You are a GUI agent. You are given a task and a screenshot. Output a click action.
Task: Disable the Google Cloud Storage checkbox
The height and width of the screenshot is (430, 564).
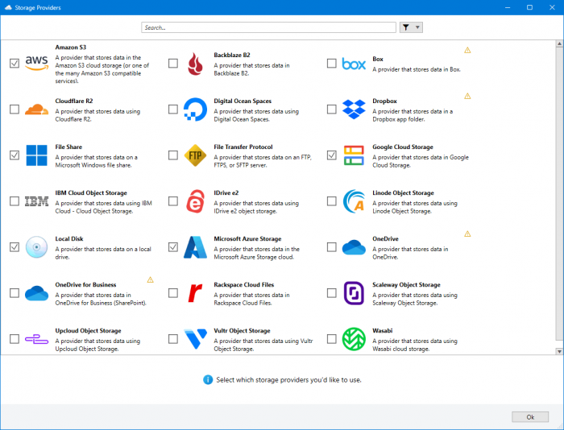tap(332, 155)
